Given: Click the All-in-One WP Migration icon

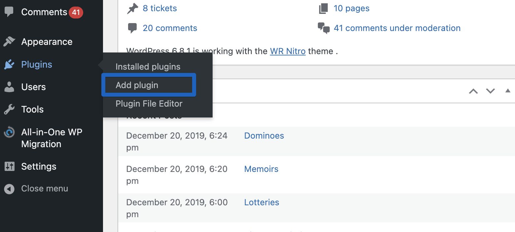Looking at the screenshot, I should 9,132.
